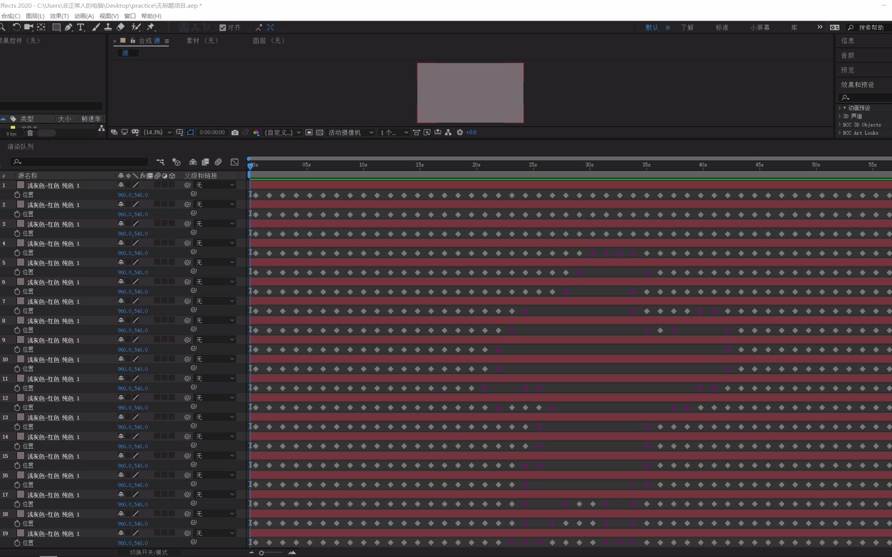Select the 小屏幕 workspace

760,27
